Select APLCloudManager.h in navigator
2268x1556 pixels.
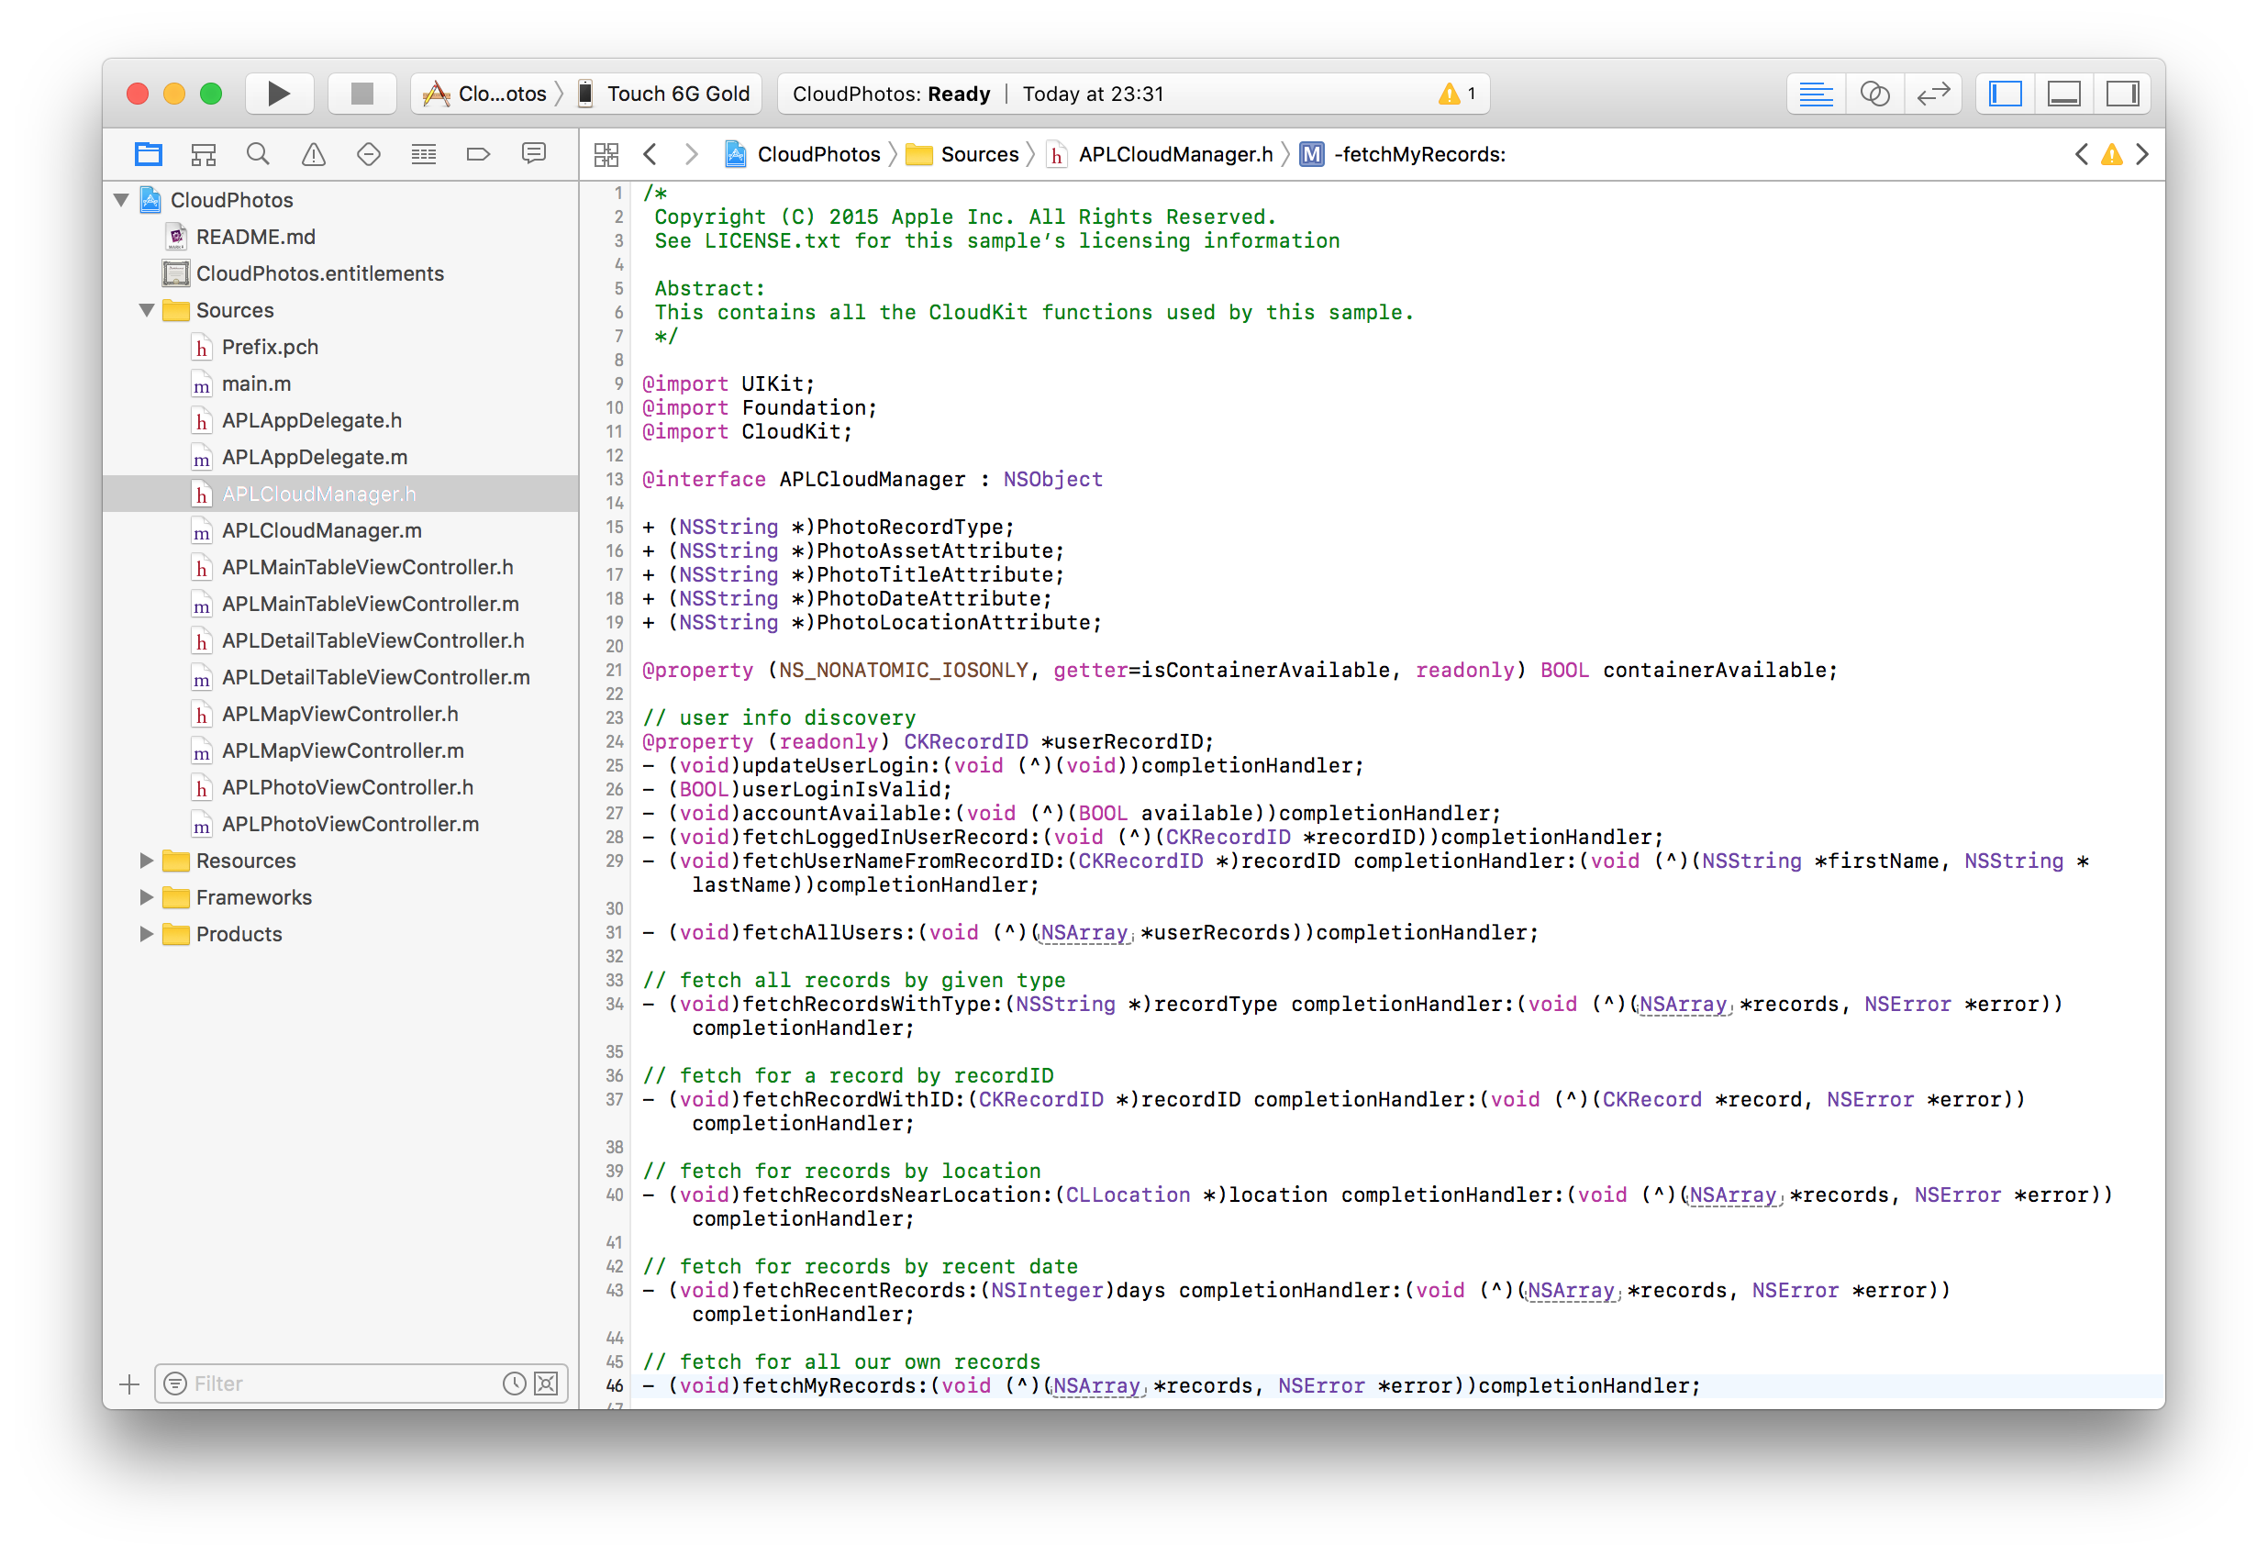tap(340, 494)
